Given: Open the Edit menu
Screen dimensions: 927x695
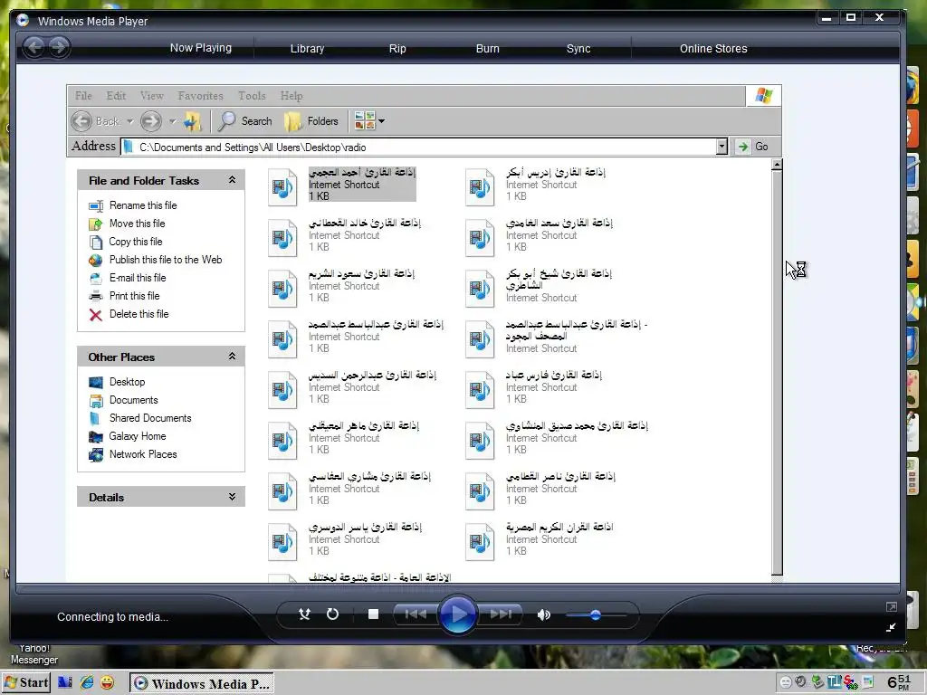Looking at the screenshot, I should click(x=116, y=96).
